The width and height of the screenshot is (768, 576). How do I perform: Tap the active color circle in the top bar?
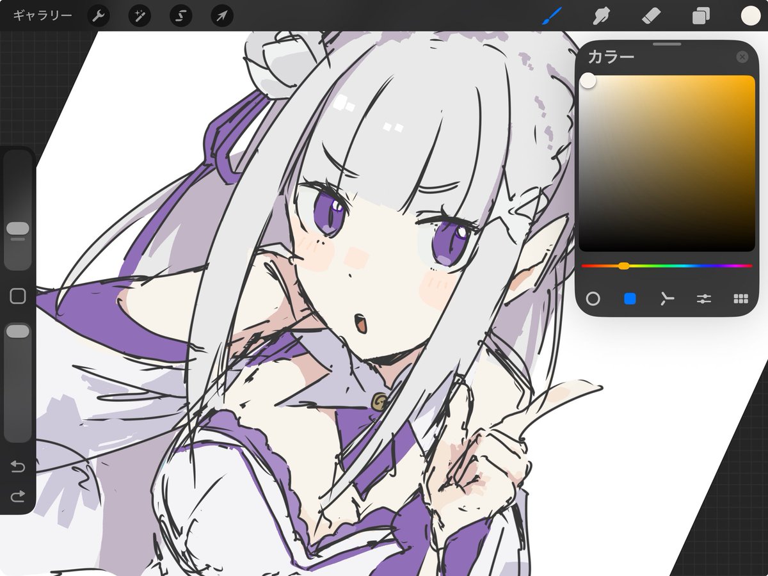750,15
